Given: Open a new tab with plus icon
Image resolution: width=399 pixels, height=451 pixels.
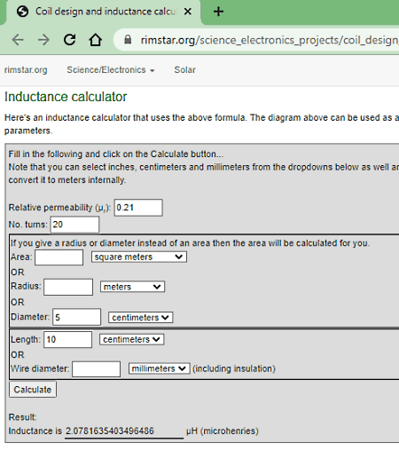Looking at the screenshot, I should (x=218, y=12).
